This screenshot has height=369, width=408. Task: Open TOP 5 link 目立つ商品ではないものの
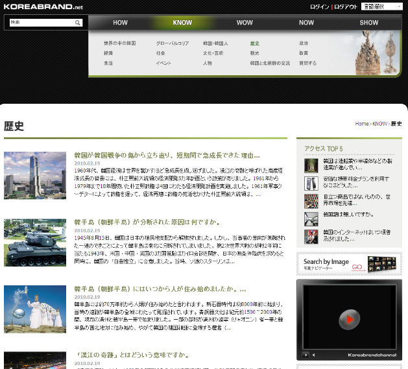[357, 200]
